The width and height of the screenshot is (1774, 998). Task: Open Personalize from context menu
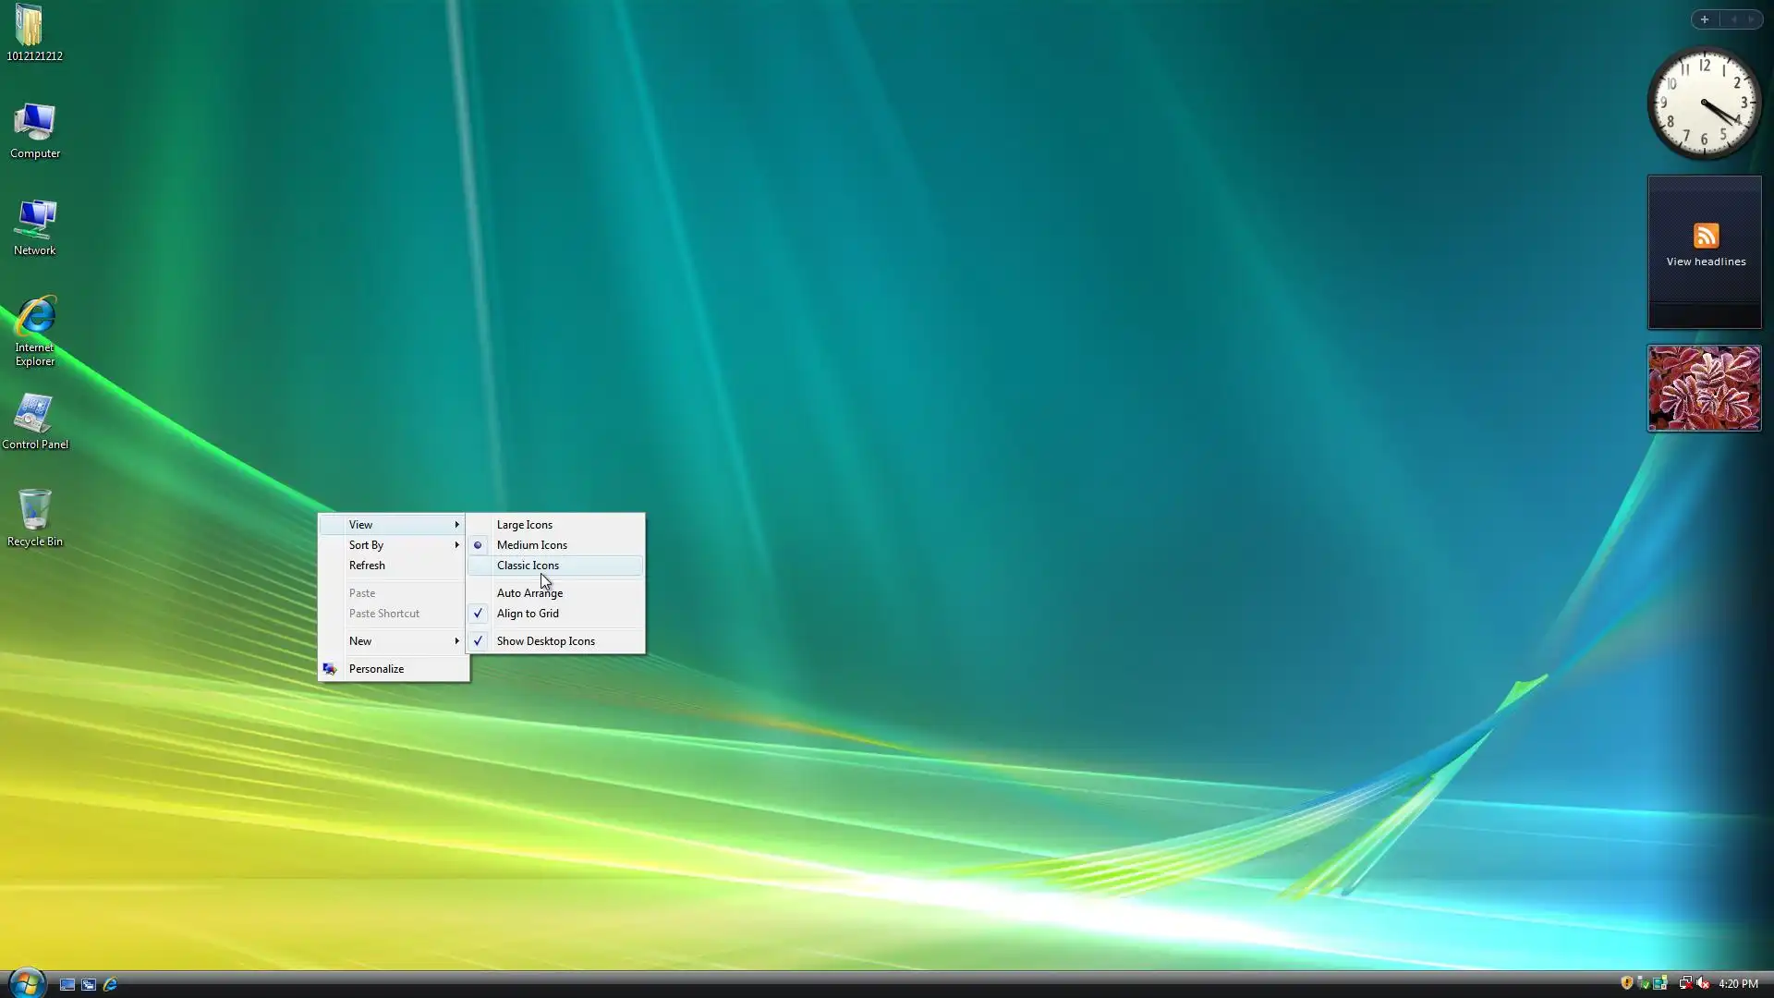coord(376,669)
